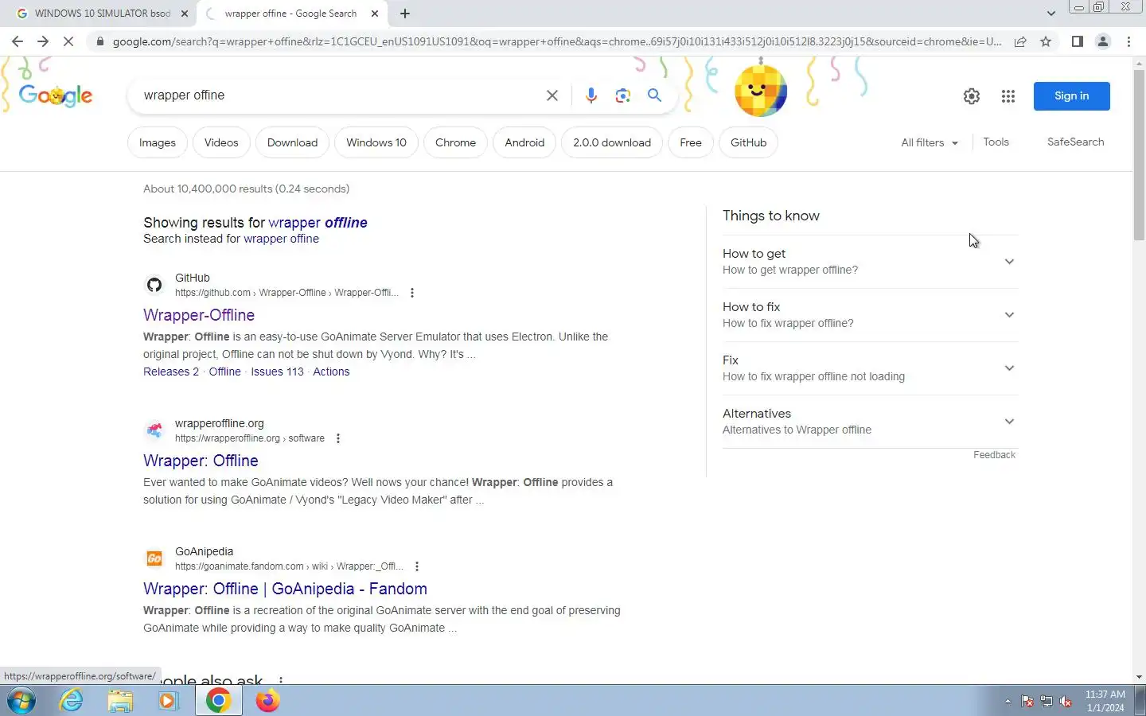Submit search with the magnifier icon

(x=654, y=95)
